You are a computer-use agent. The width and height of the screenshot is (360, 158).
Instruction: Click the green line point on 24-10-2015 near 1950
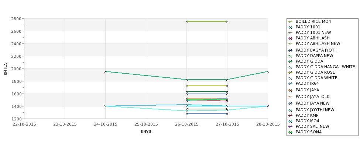pyautogui.click(x=105, y=72)
